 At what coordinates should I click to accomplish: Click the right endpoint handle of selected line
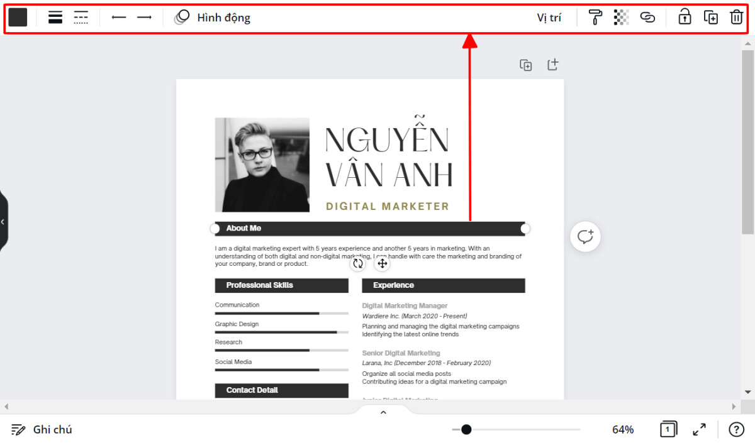(x=525, y=229)
